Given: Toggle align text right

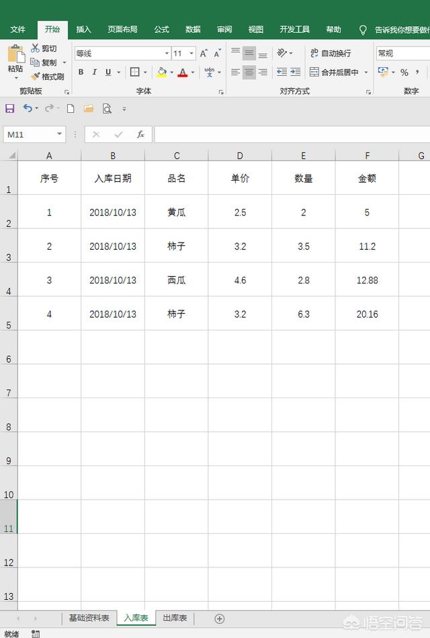Looking at the screenshot, I should (x=263, y=72).
